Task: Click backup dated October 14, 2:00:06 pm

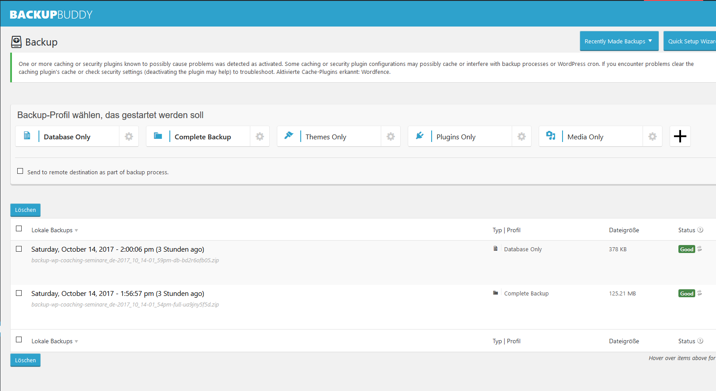Action: coord(118,249)
